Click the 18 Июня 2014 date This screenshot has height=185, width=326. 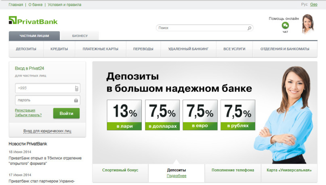click(20, 152)
